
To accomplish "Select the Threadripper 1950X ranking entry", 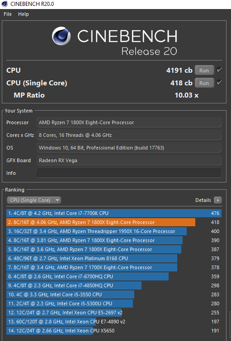I will click(114, 231).
